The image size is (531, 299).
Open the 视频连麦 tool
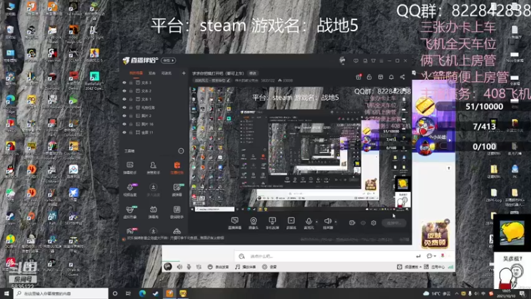[x=130, y=190]
